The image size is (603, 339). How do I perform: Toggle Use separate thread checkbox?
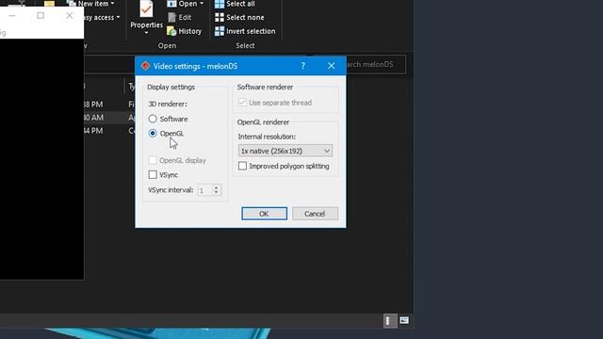point(242,103)
